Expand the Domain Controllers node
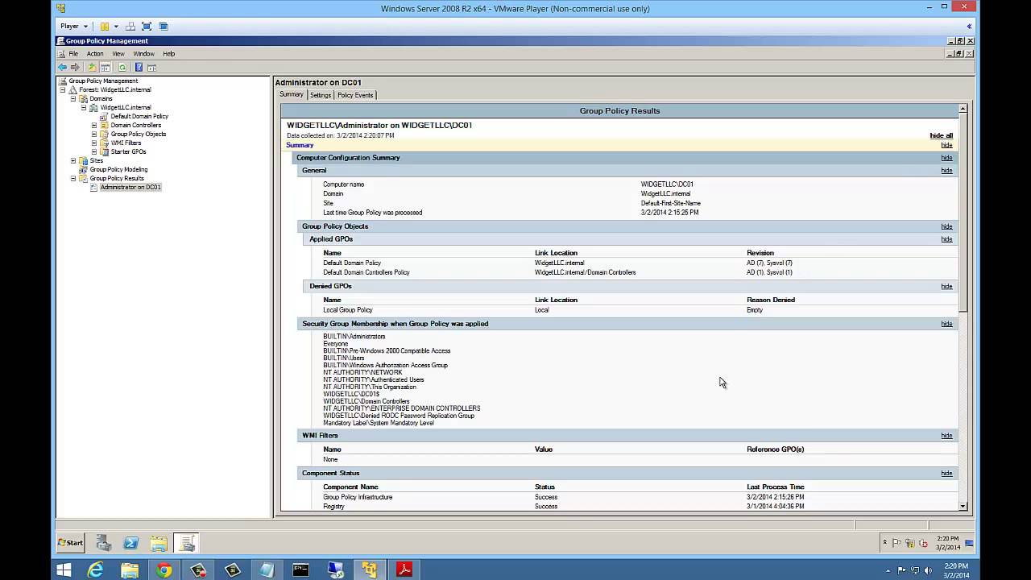This screenshot has width=1031, height=580. [93, 125]
